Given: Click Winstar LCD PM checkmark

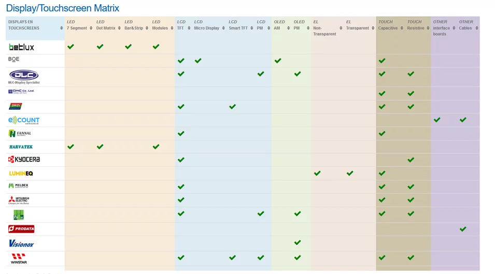Looking at the screenshot, I should click(261, 257).
